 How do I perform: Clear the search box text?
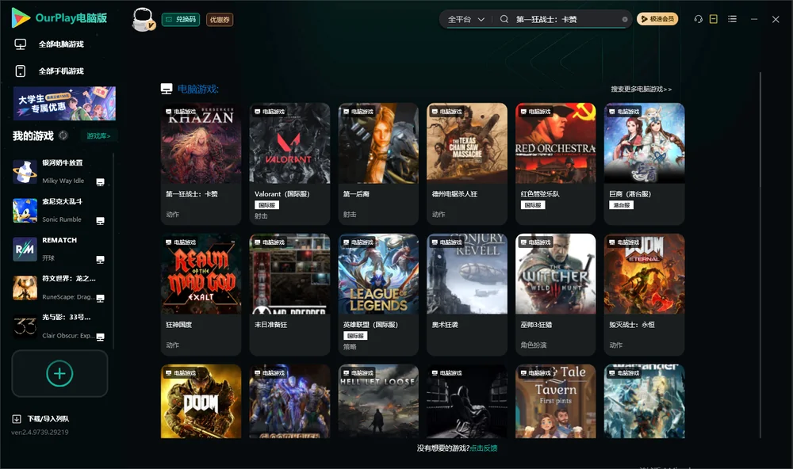(x=625, y=20)
